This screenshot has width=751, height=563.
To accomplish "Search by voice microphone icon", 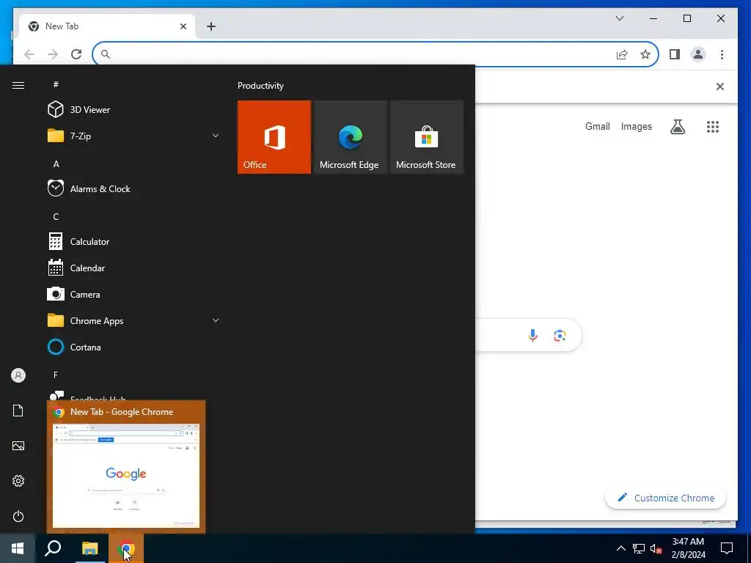I will 532,335.
